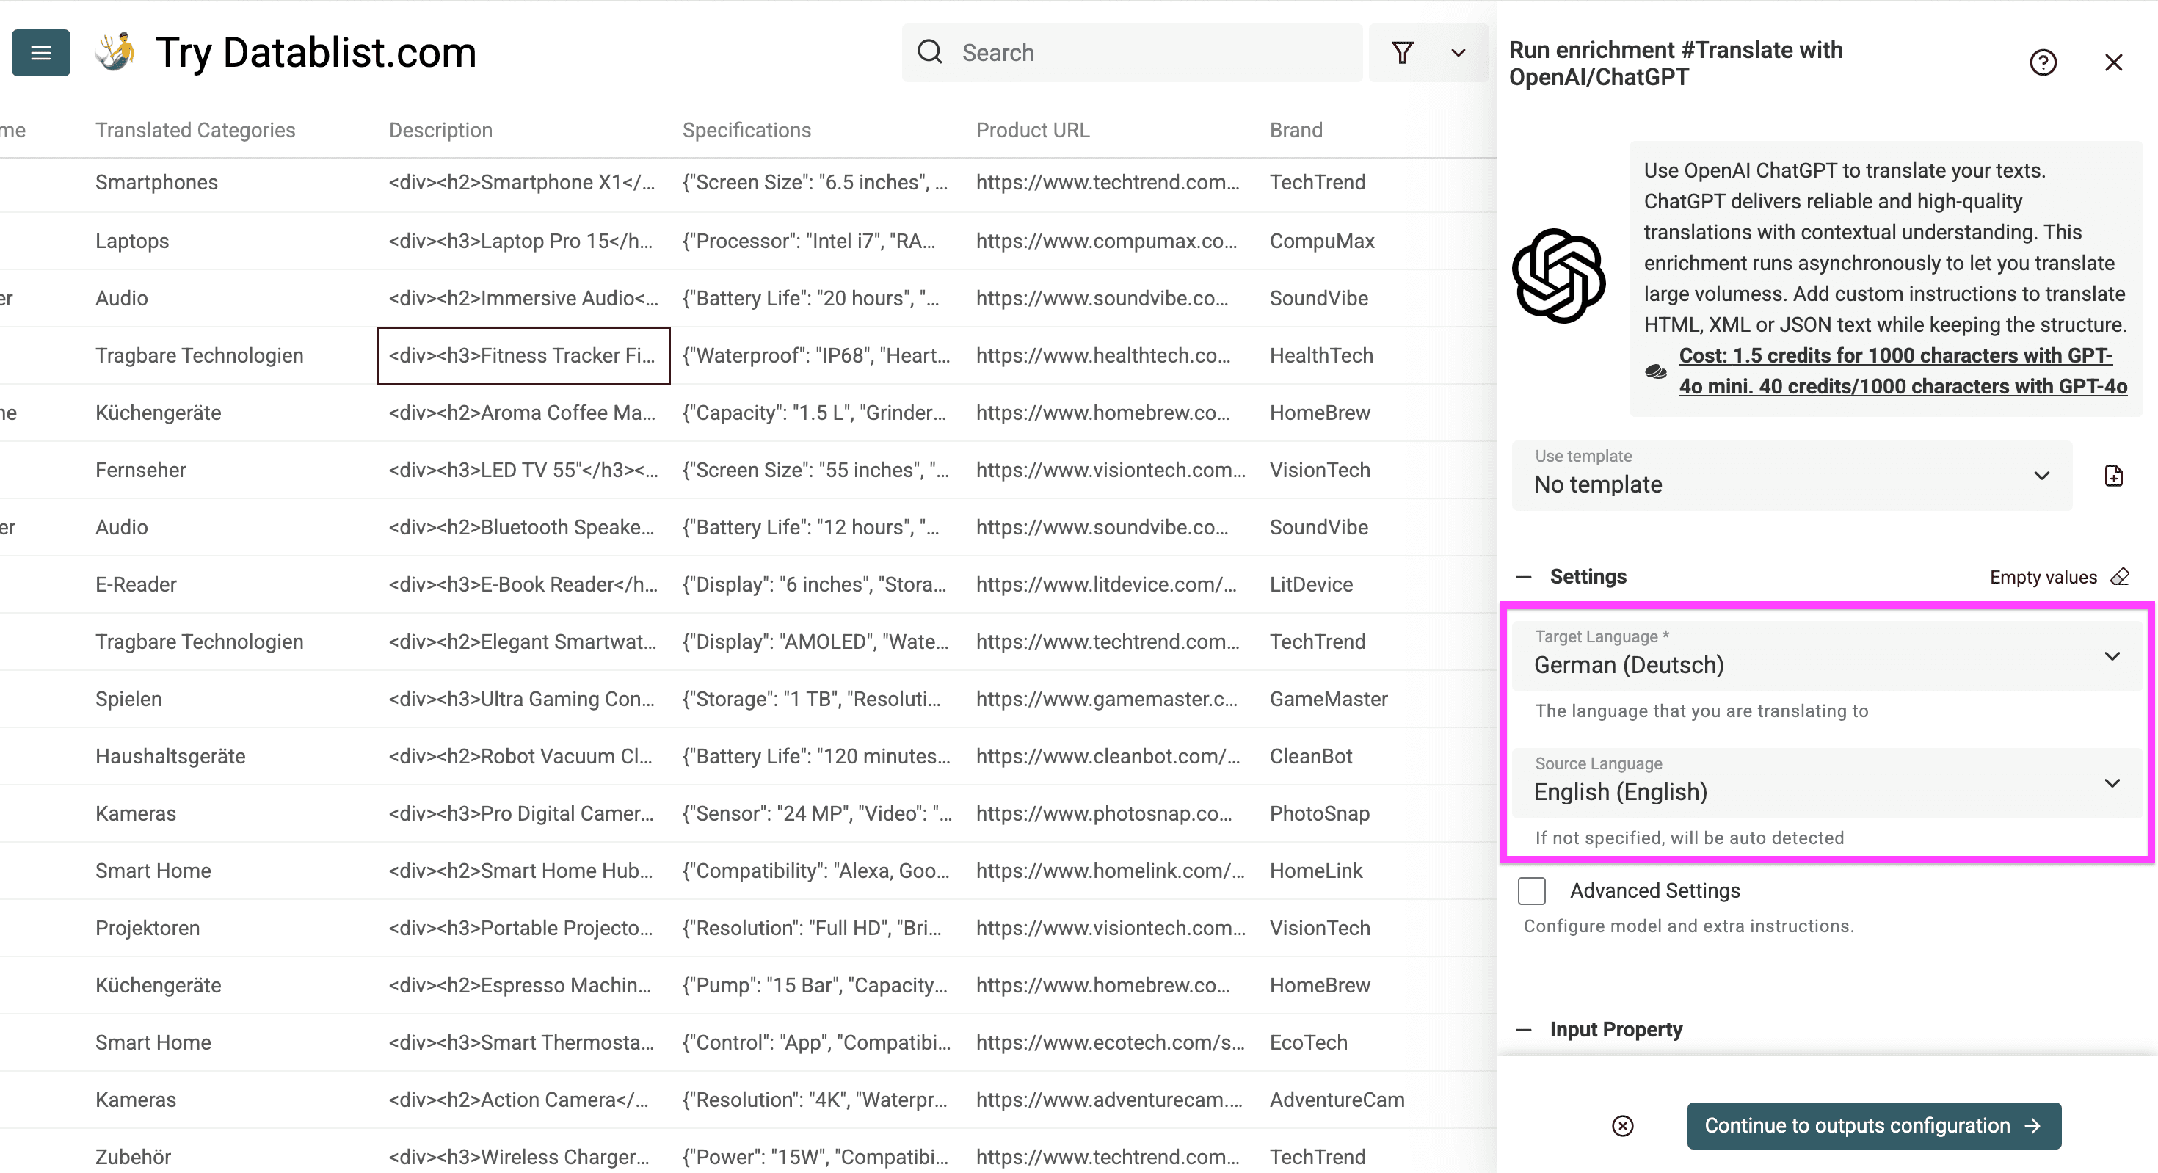This screenshot has width=2158, height=1173.
Task: Click inside the Search input field
Action: click(x=1131, y=52)
